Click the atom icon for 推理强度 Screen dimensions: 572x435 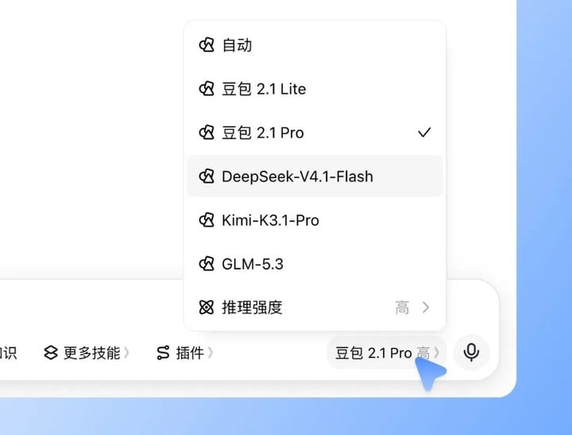tap(207, 308)
